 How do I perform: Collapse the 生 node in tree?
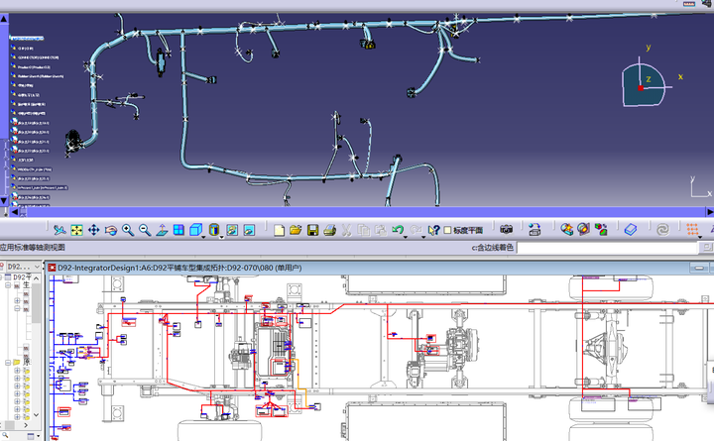tap(8, 285)
